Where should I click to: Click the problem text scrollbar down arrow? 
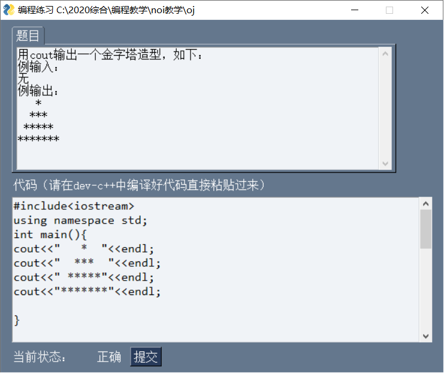coord(385,164)
